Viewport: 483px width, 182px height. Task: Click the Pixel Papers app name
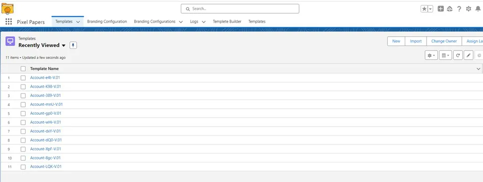point(31,22)
